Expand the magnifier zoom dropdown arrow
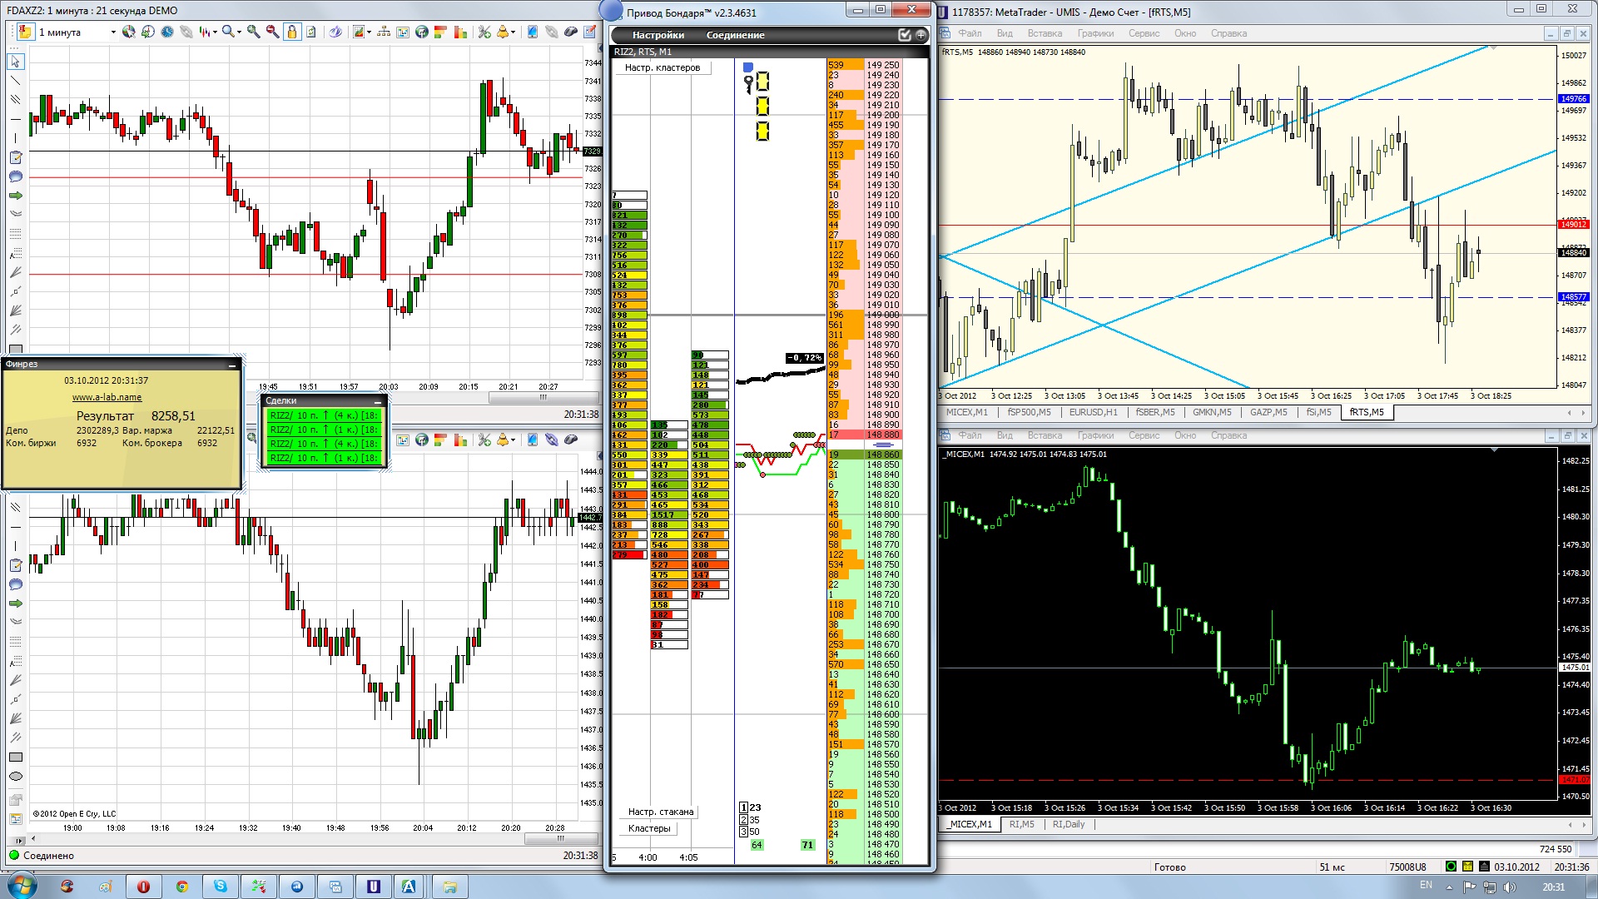1598x899 pixels. (x=239, y=32)
